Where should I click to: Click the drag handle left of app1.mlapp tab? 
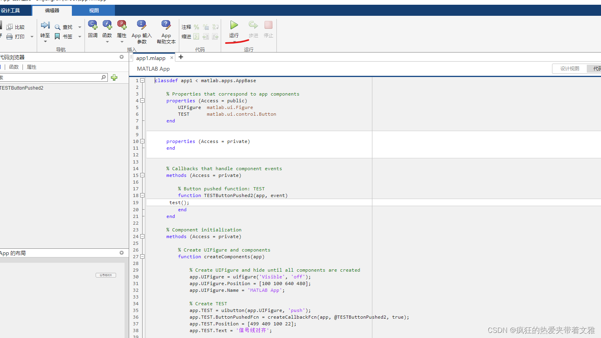[131, 57]
